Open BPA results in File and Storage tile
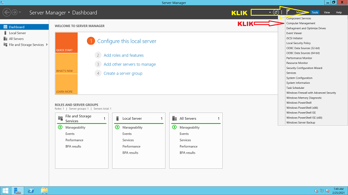The image size is (348, 195). click(x=73, y=146)
